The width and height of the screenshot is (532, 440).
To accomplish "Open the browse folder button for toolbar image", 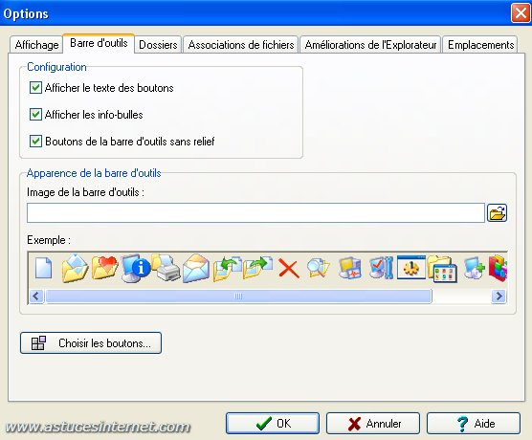I will (497, 213).
